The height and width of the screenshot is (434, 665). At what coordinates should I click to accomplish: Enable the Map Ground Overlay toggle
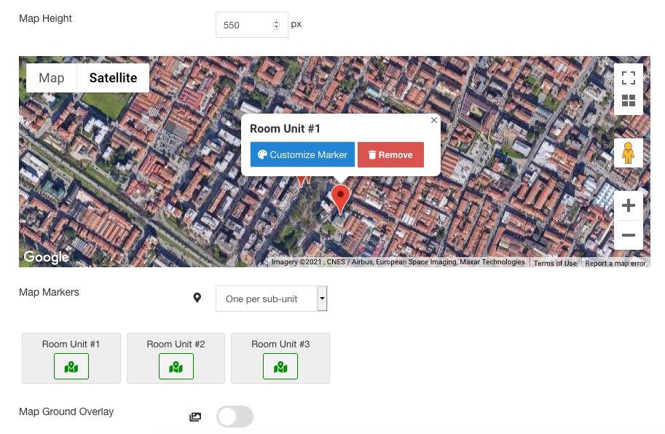pos(235,417)
